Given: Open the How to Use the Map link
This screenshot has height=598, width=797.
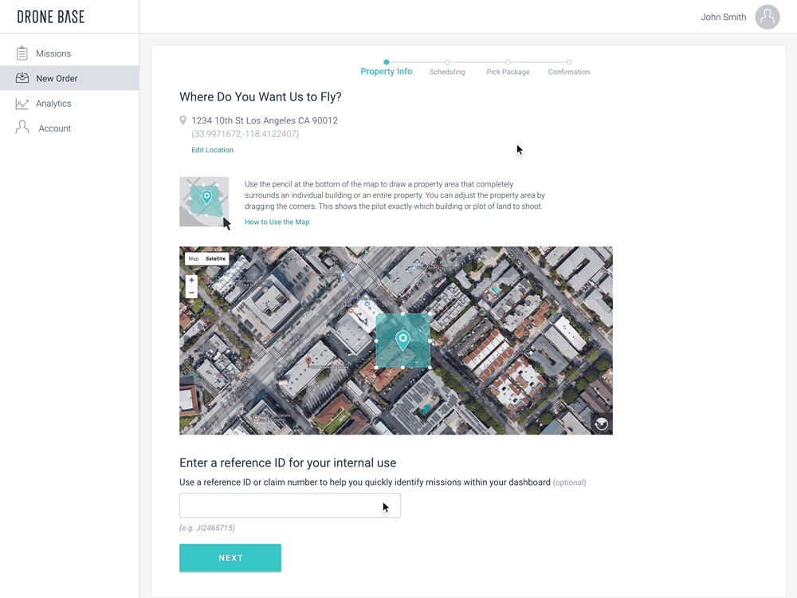Looking at the screenshot, I should [277, 222].
